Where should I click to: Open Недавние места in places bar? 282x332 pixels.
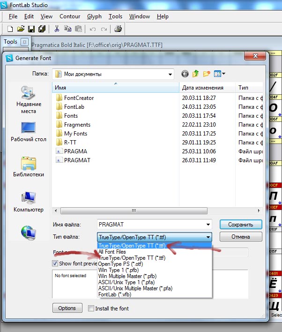point(29,100)
